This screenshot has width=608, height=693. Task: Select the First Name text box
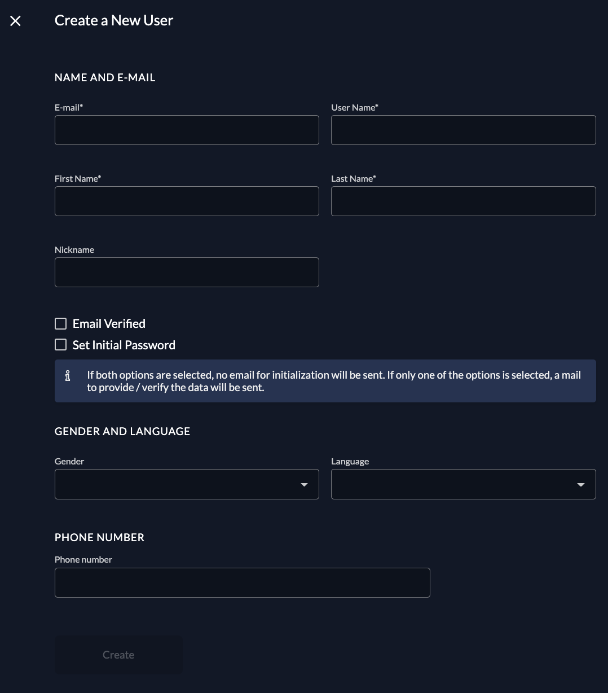tap(187, 201)
